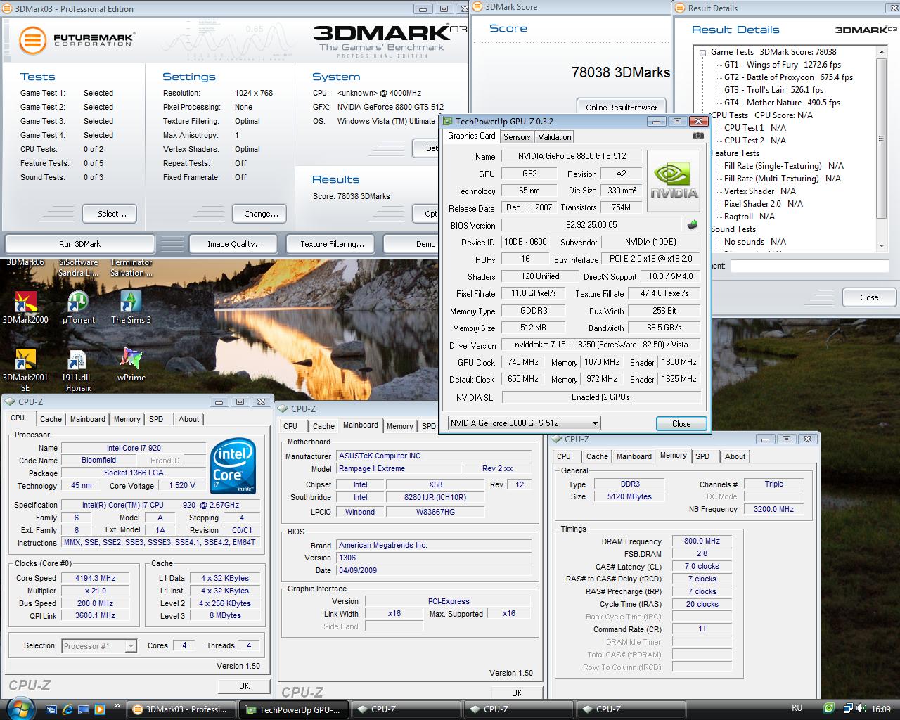Click the Result Details scrollbar up arrow

[882, 52]
